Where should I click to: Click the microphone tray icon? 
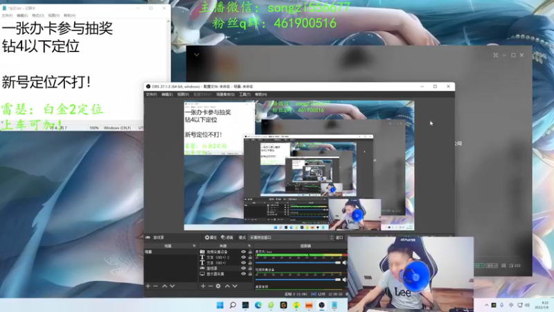(501, 305)
